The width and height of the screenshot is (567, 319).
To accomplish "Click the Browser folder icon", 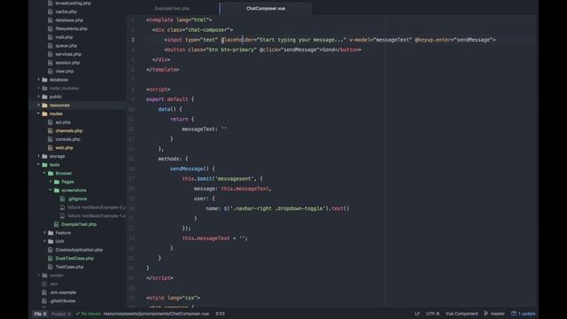I will point(51,174).
